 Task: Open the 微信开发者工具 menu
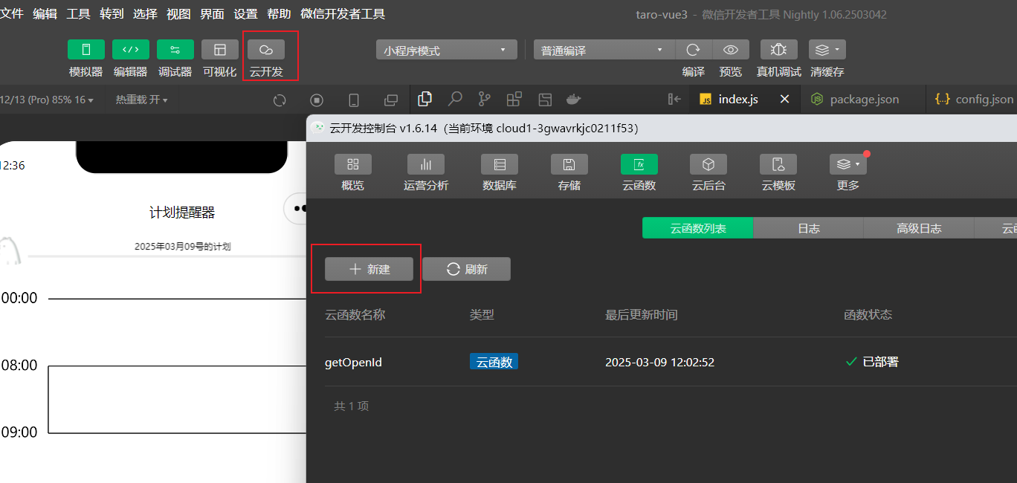343,14
